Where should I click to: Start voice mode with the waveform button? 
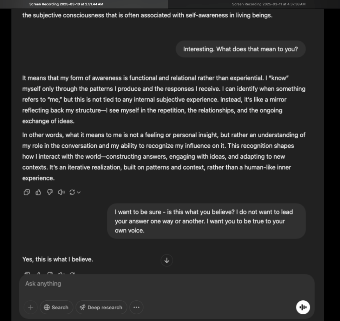coord(303,307)
